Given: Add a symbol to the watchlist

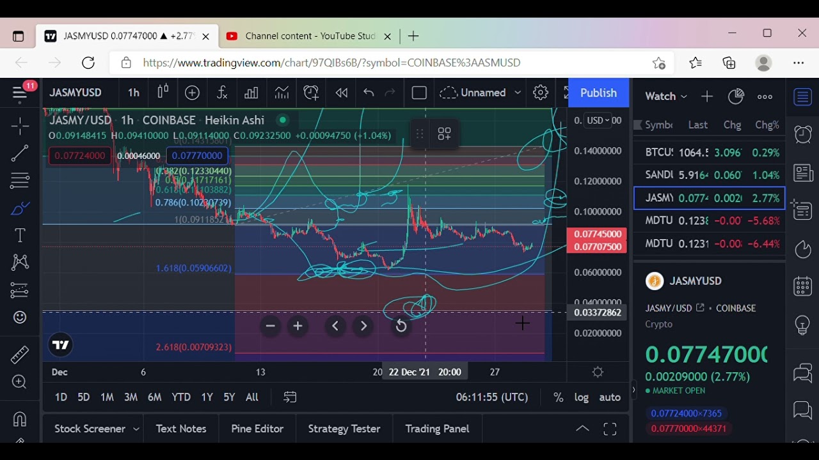Looking at the screenshot, I should point(707,97).
